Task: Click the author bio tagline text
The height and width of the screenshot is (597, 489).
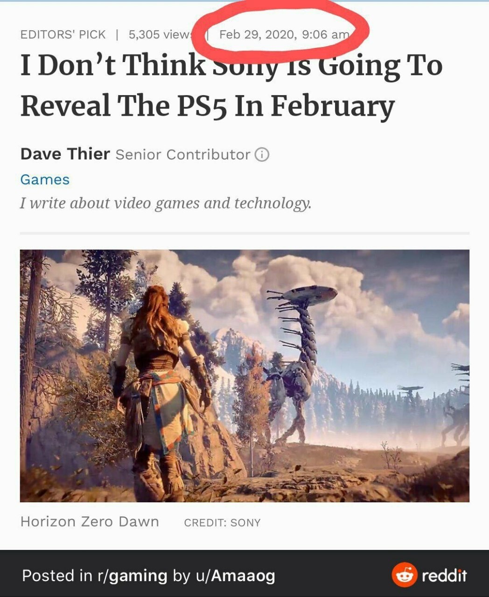Action: (x=166, y=203)
